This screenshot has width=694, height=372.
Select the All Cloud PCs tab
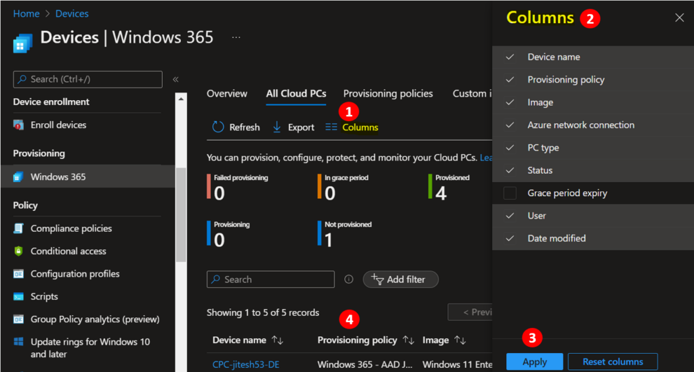click(296, 93)
